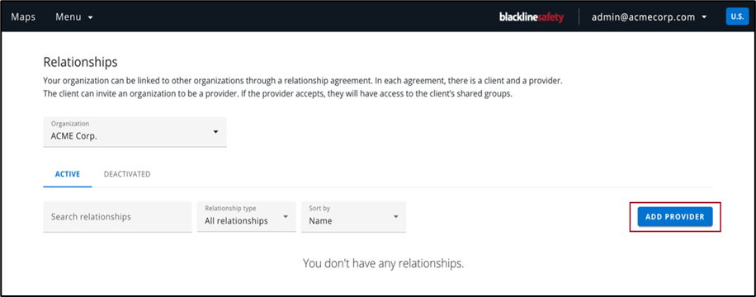
Task: Click the no relationships message
Action: [x=383, y=263]
